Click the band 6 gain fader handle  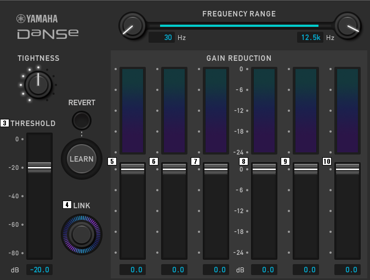tap(174, 169)
